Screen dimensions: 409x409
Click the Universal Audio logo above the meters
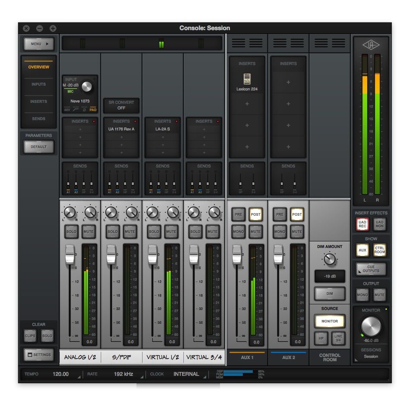(x=371, y=45)
